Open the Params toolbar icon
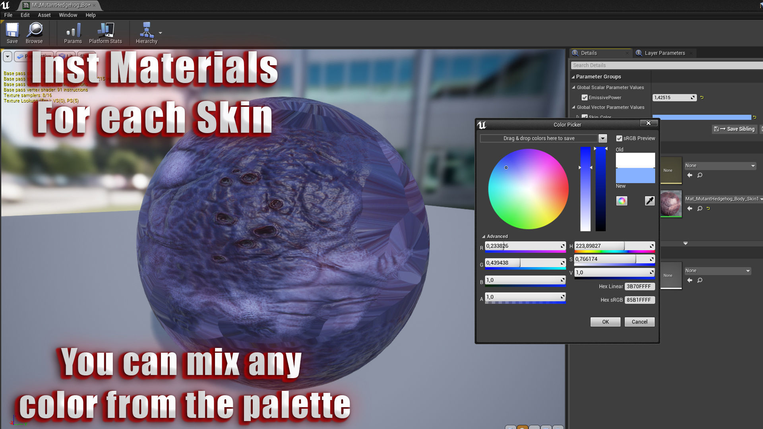The image size is (763, 429). pyautogui.click(x=73, y=32)
